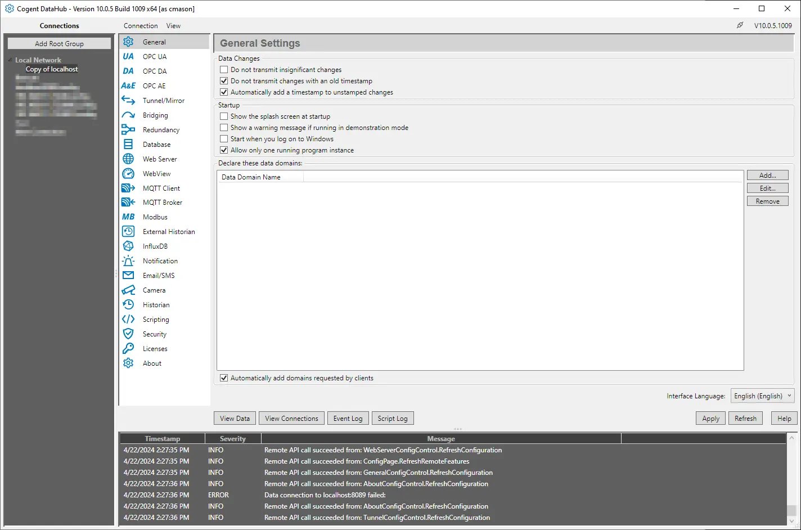Screen dimensions: 801x530
Task: Select the Camera settings icon
Action: (x=154, y=290)
